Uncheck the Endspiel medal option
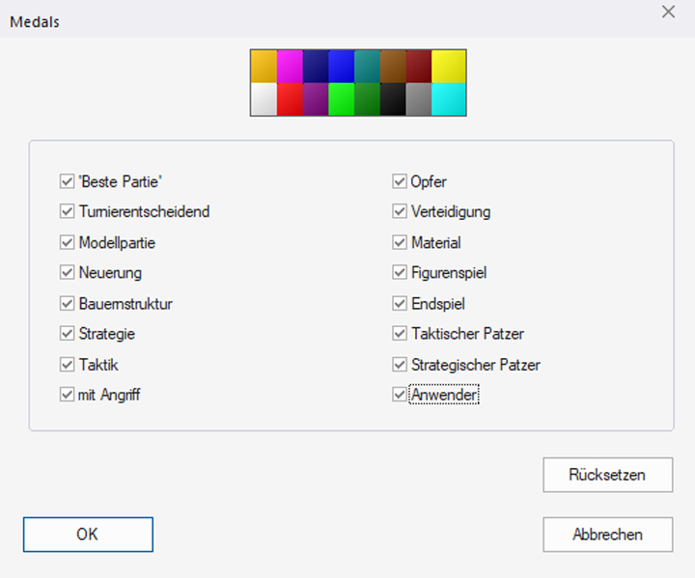The width and height of the screenshot is (695, 578). (x=399, y=304)
